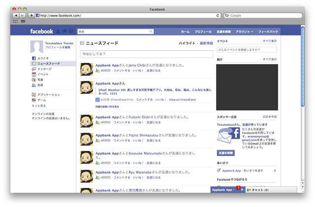Image resolution: width=315 pixels, height=207 pixels.
Task: Click the search magnifier in Facebook search box
Action: [151, 31]
